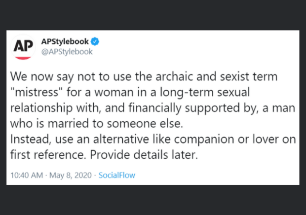Click the 10:40 AM timestamp
The width and height of the screenshot is (306, 215).
[27, 175]
